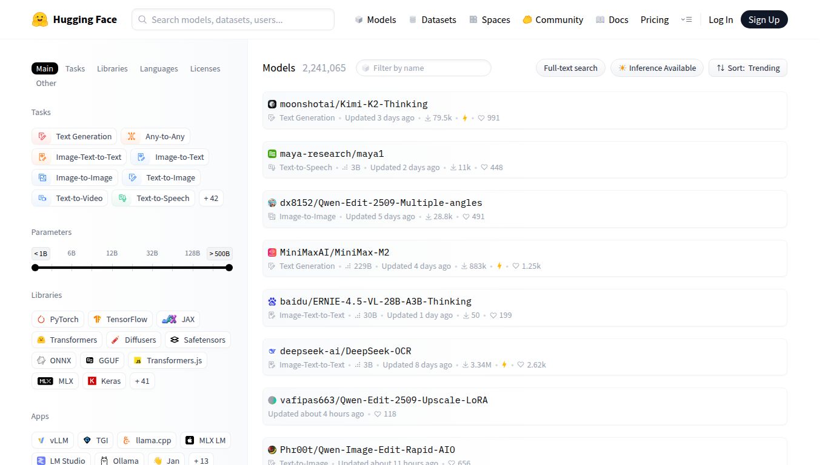Click the baidu paw avatar icon

272,302
